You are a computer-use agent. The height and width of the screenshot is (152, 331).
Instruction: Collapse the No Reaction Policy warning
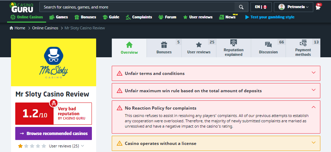click(x=313, y=107)
